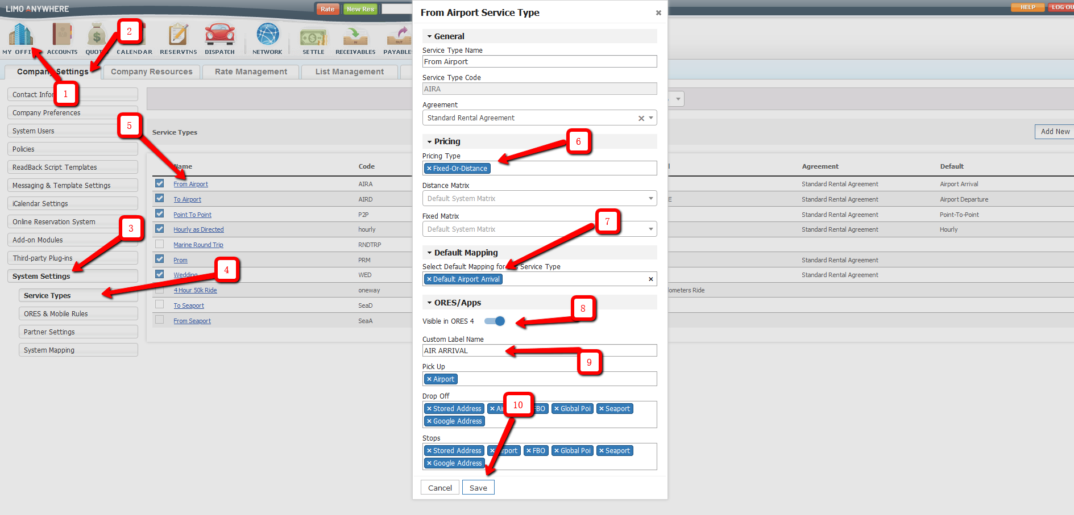Image resolution: width=1074 pixels, height=515 pixels.
Task: Uncheck the From Airport service type
Action: [x=159, y=183]
